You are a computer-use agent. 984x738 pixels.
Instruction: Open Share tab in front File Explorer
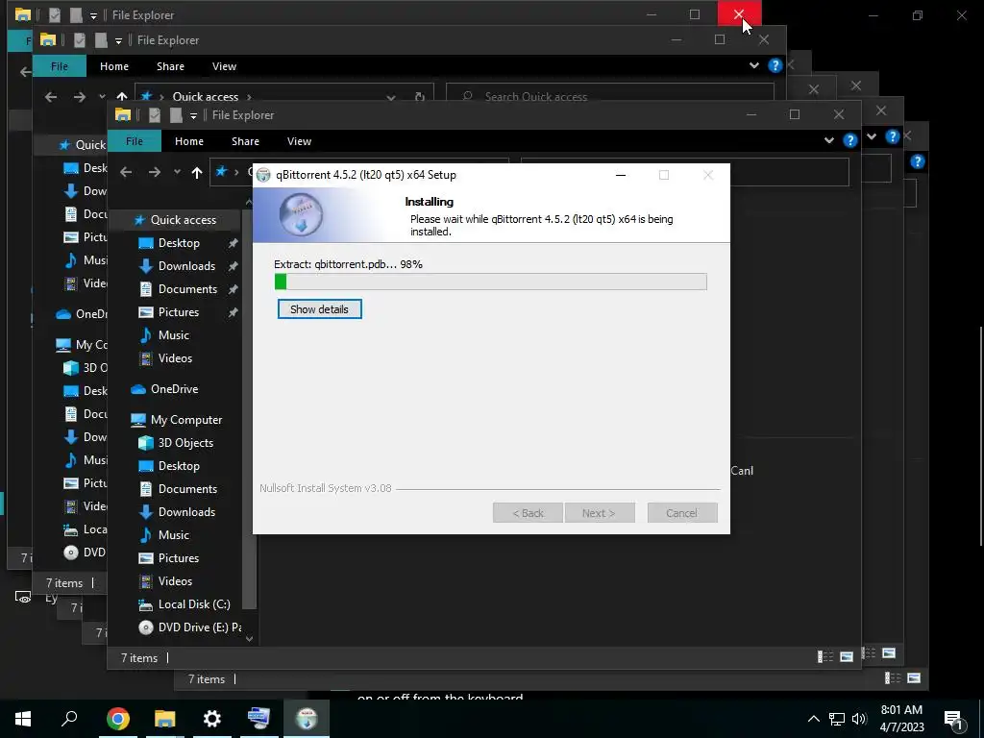[x=245, y=141]
